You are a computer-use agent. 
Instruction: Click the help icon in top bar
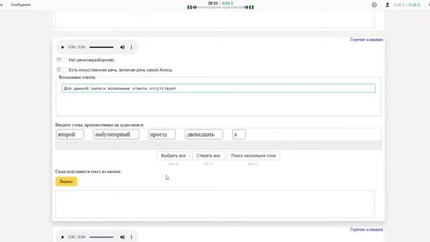[374, 5]
